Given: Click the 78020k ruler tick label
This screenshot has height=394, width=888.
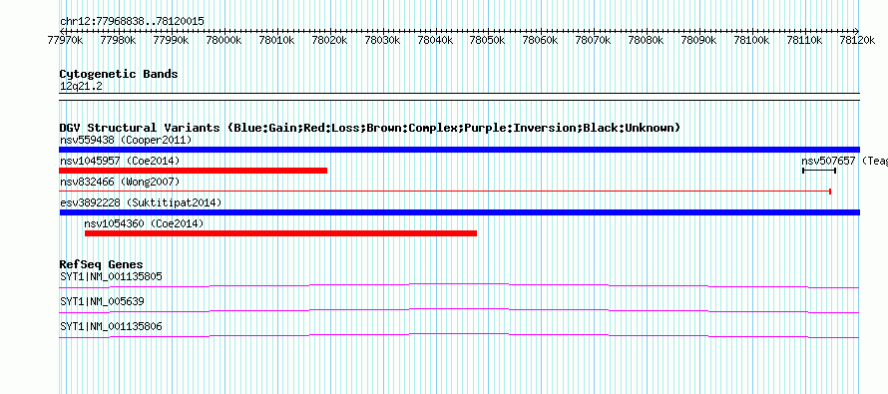Looking at the screenshot, I should (x=329, y=40).
